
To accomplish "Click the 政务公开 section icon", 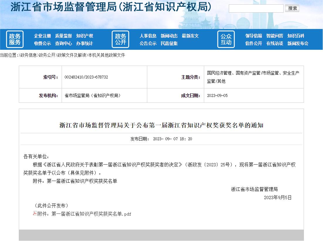I will tap(120, 39).
